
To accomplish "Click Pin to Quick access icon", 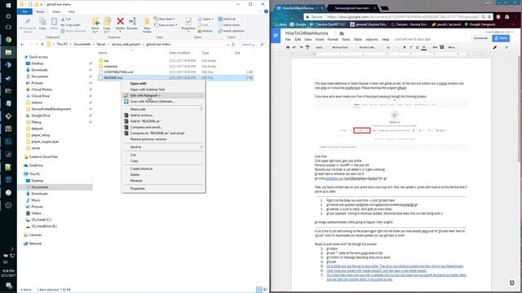I will (x=28, y=22).
